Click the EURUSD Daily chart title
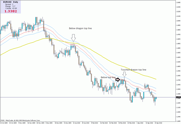Screen dimensions: 181x124 point(11,2)
